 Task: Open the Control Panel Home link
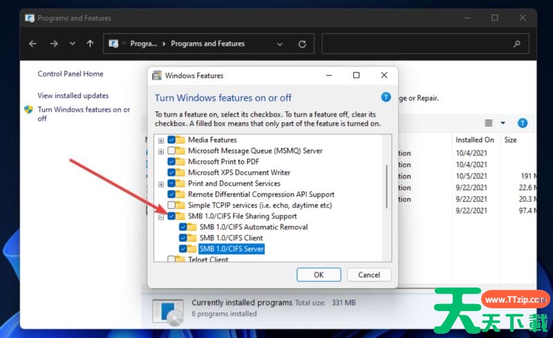[71, 74]
